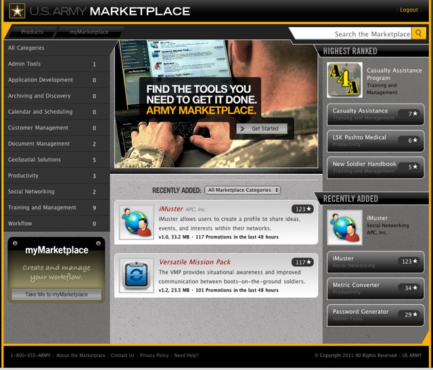
Task: Focus the Search the Marketplace field
Action: click(352, 34)
